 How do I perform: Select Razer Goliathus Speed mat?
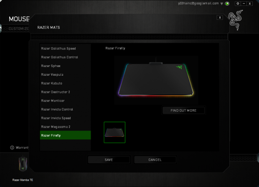click(x=66, y=49)
